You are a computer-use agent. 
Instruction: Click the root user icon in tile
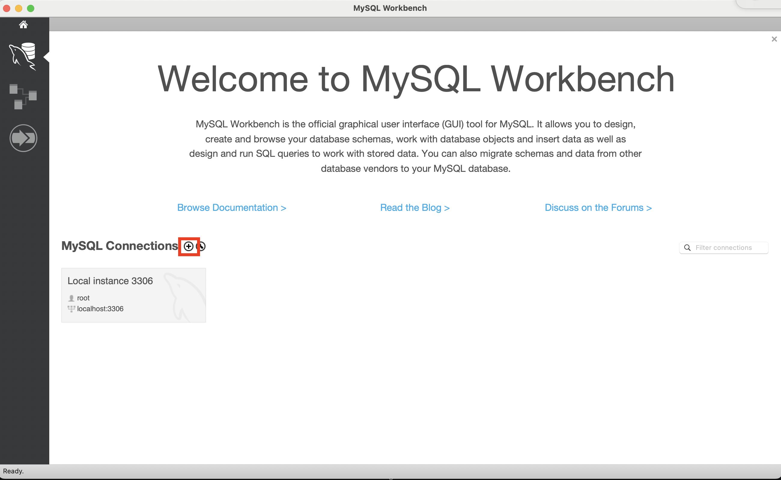(x=71, y=298)
